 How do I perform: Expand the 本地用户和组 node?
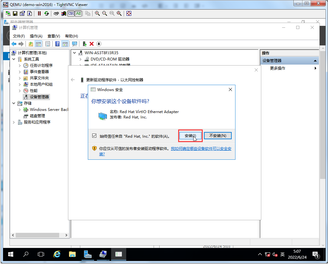click(20, 84)
